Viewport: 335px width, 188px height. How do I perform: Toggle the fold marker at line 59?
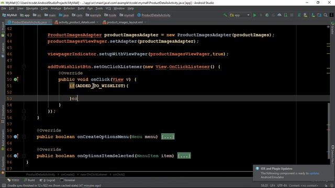tap(24, 137)
